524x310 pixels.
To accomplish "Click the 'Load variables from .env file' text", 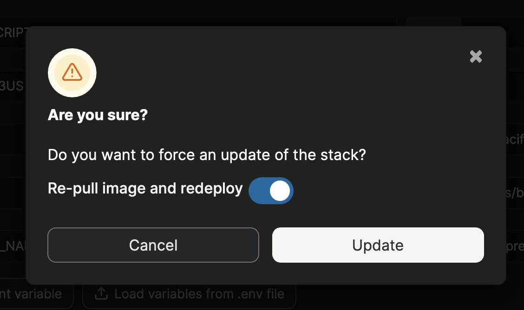I will coord(199,294).
